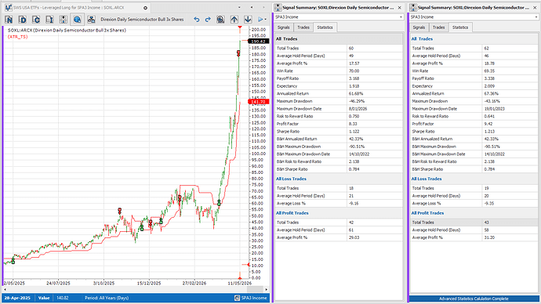Click the SPA3 Income icon in status bar
This screenshot has height=304, width=541.
click(237, 299)
